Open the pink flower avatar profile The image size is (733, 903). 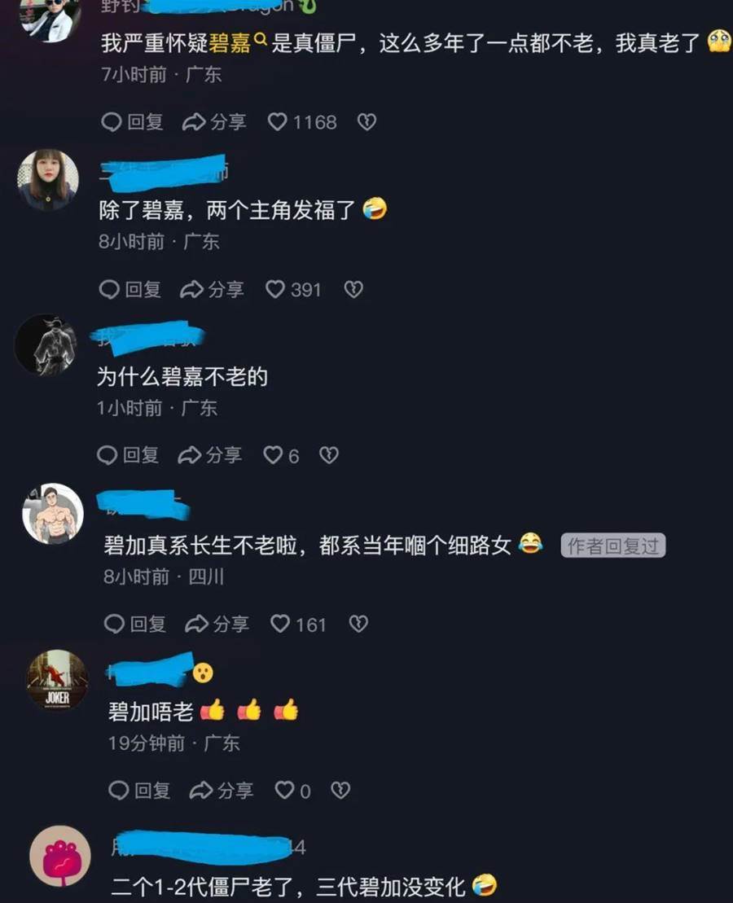(60, 856)
